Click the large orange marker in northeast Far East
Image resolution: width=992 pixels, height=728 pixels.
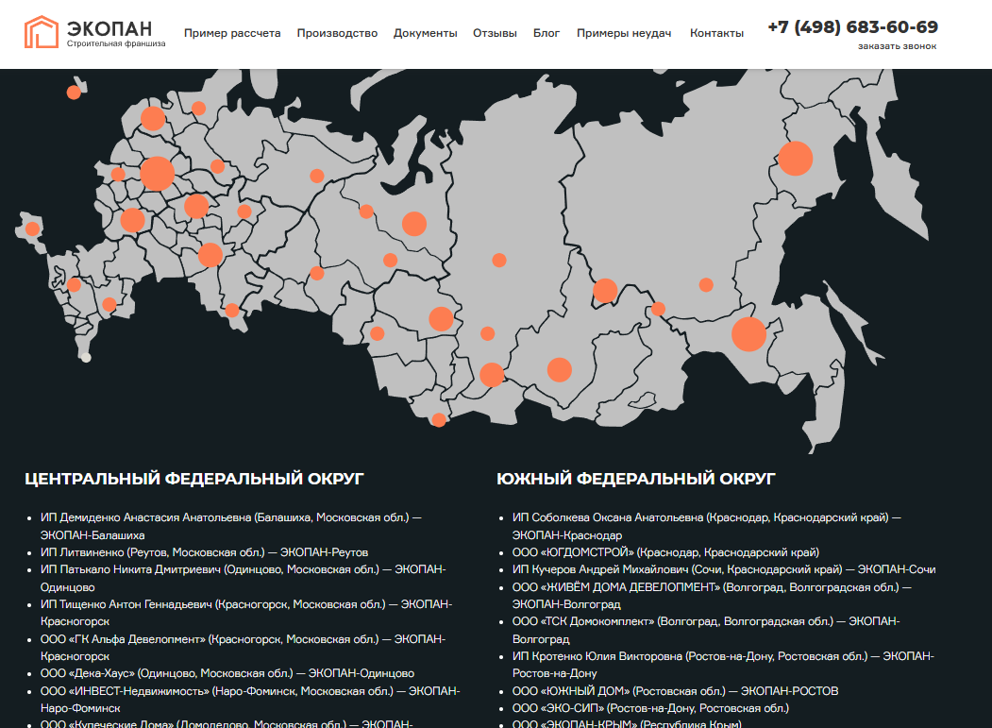(x=796, y=159)
